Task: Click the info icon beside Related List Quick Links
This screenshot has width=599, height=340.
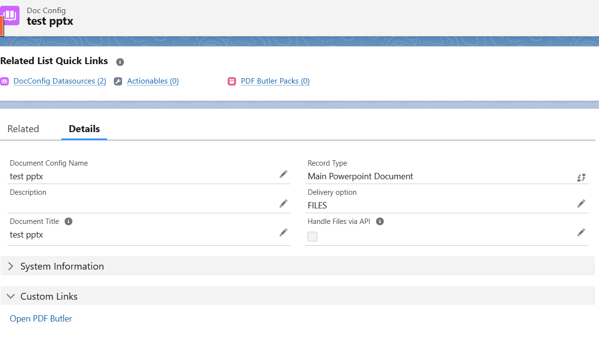Action: (120, 62)
